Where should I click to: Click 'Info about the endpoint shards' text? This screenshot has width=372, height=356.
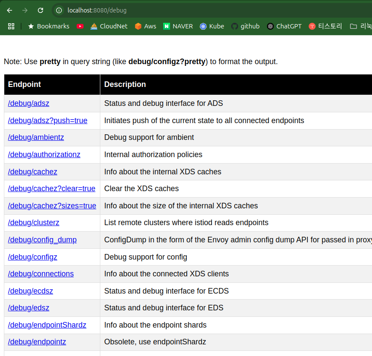155,325
